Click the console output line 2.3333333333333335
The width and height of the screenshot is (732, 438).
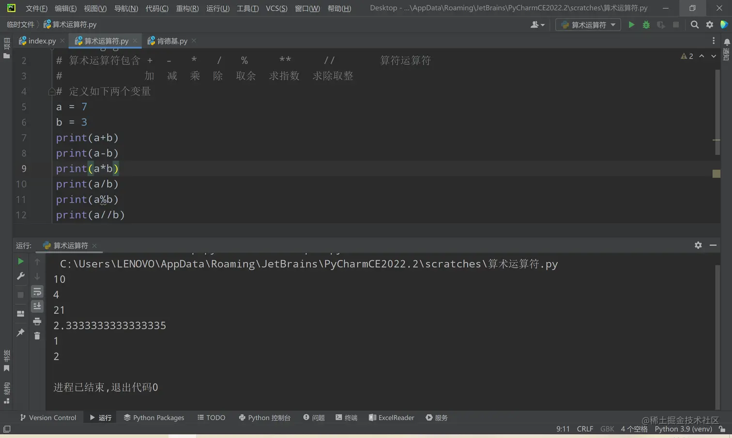click(110, 326)
